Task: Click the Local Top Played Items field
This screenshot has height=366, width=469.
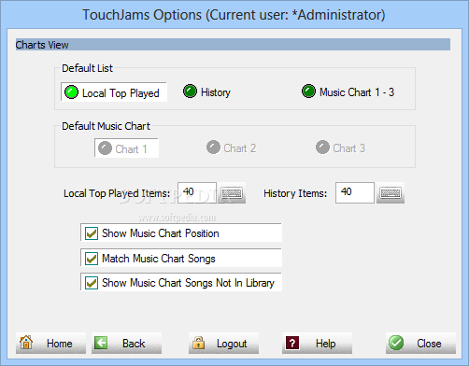Action: pyautogui.click(x=197, y=192)
